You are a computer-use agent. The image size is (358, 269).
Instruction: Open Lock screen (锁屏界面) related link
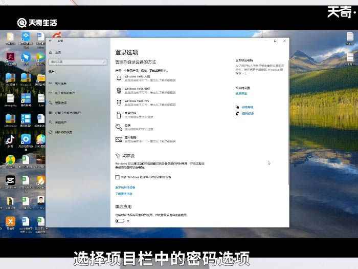tap(241, 93)
